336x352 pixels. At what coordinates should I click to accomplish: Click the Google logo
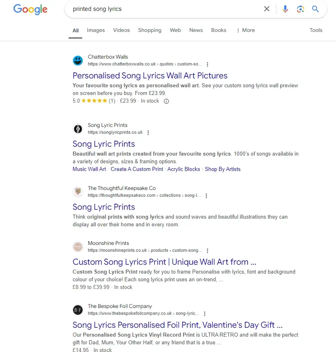tap(30, 9)
